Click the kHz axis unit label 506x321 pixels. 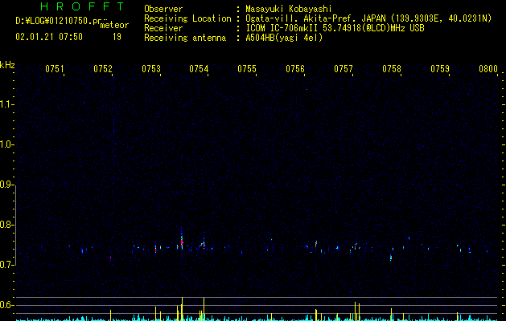pos(7,65)
